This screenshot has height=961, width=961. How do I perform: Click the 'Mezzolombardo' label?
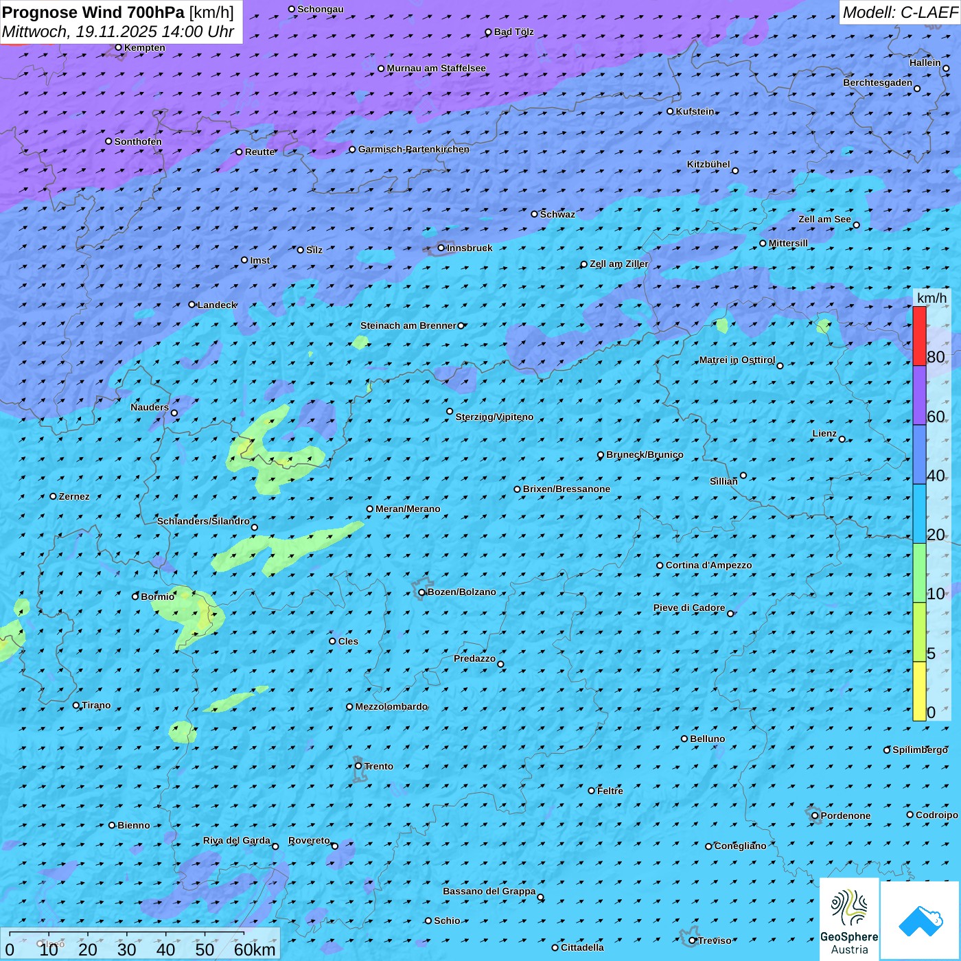tap(391, 706)
